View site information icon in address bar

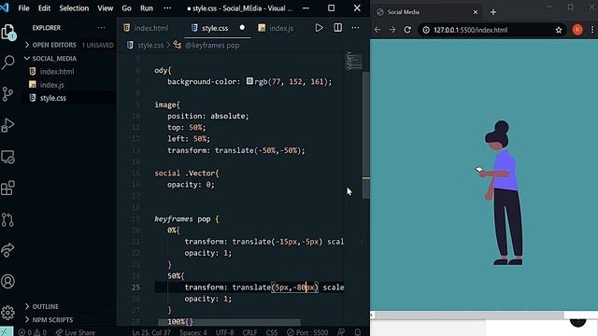426,30
